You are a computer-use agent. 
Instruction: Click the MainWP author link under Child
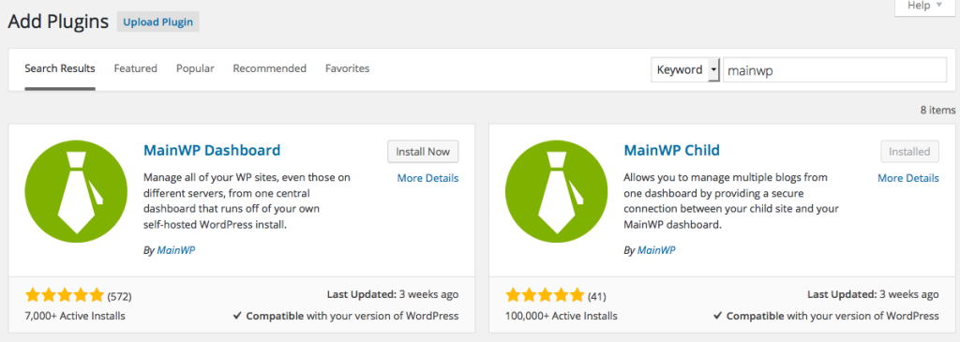point(656,249)
